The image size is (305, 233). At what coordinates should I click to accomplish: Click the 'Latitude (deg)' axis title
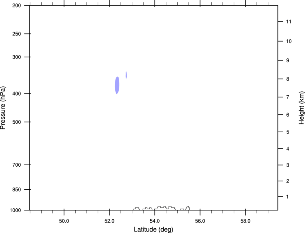tap(153, 229)
